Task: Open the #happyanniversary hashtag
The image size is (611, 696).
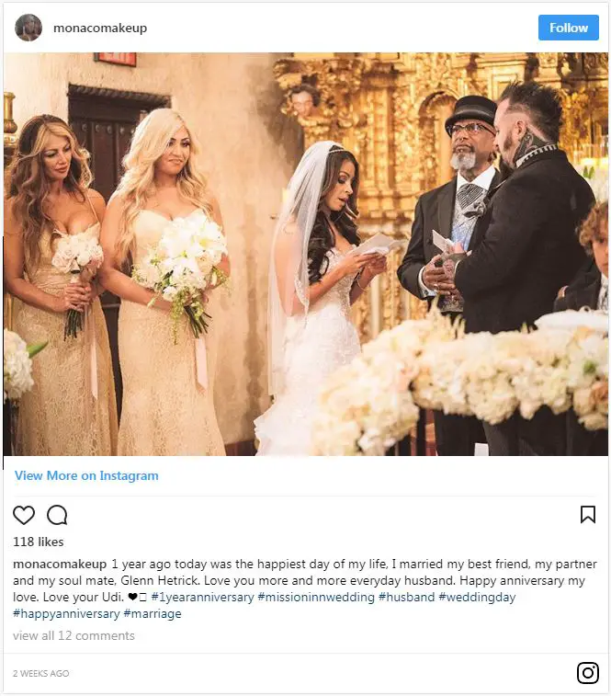Action: pyautogui.click(x=66, y=614)
